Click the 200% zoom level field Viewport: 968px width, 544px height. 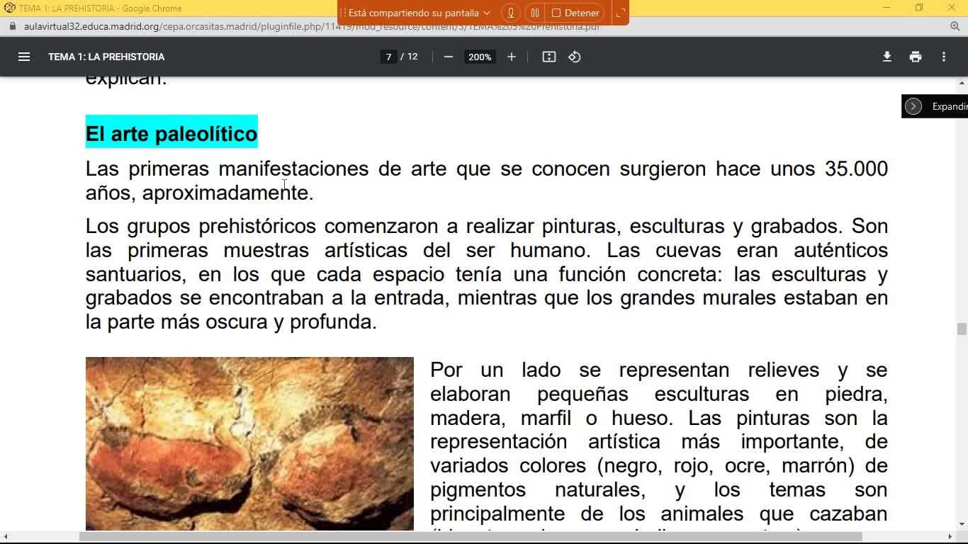point(480,57)
